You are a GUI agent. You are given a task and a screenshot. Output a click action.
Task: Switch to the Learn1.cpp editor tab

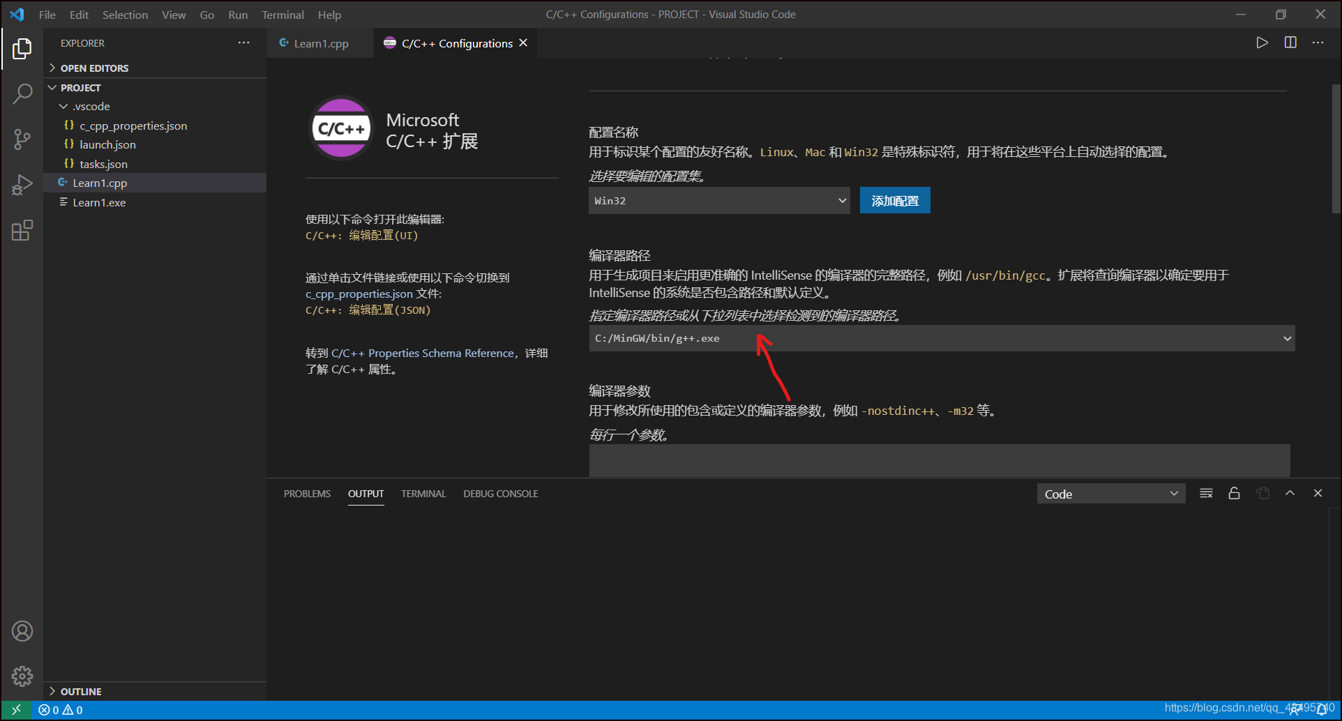(319, 43)
